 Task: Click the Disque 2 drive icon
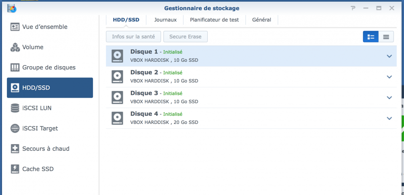(x=117, y=77)
